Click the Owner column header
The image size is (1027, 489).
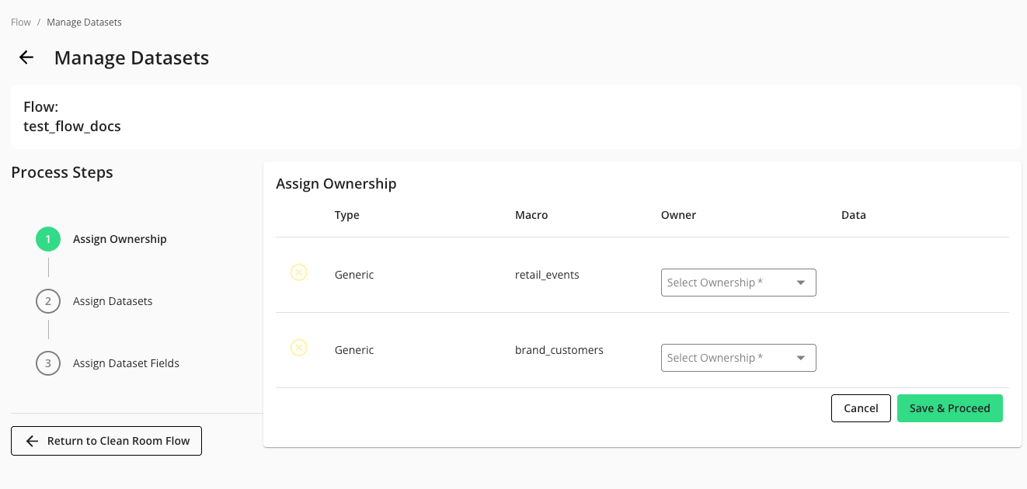[678, 215]
